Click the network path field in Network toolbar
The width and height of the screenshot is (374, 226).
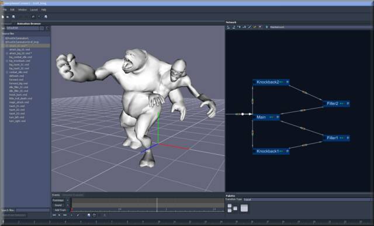click(321, 27)
